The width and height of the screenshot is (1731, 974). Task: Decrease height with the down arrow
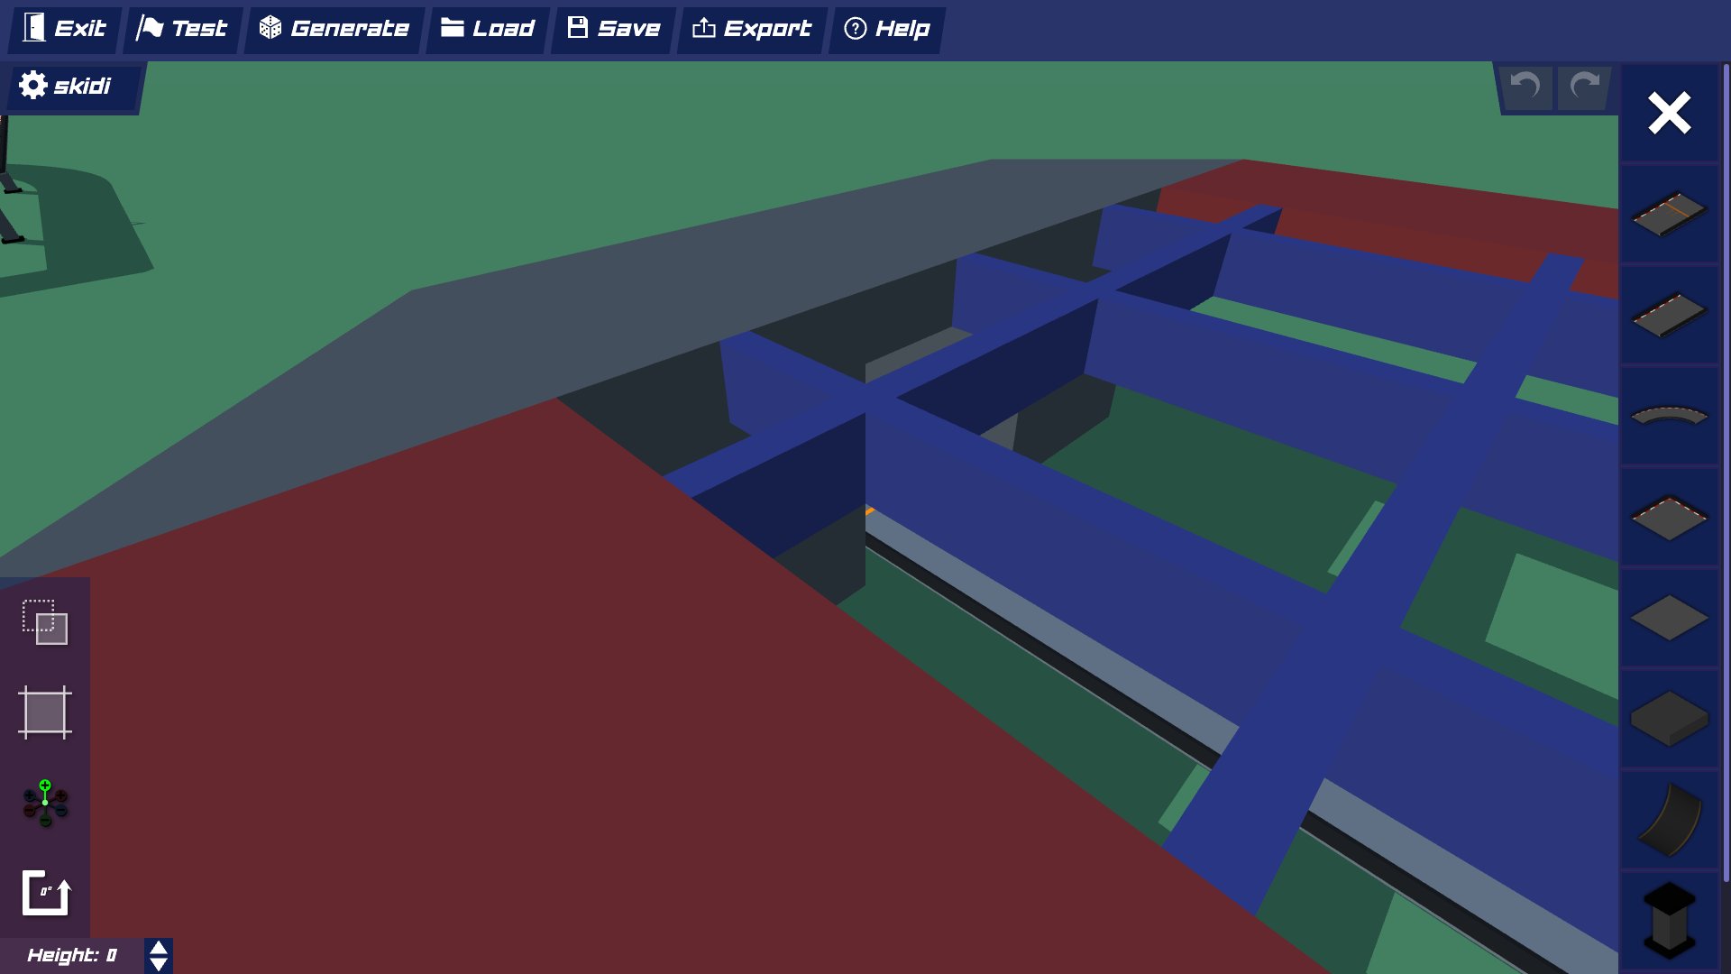(159, 964)
